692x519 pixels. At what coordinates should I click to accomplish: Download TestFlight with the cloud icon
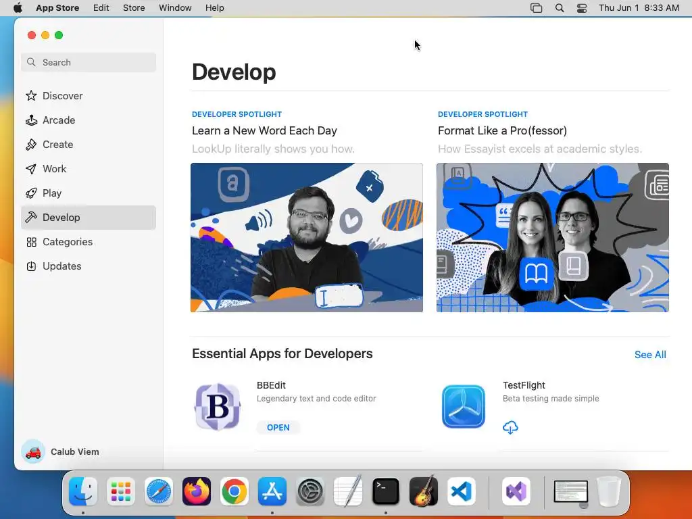point(510,427)
